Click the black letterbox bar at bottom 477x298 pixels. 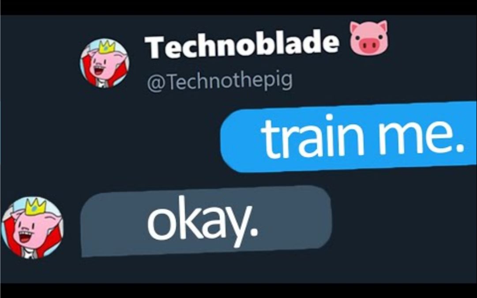(238, 290)
